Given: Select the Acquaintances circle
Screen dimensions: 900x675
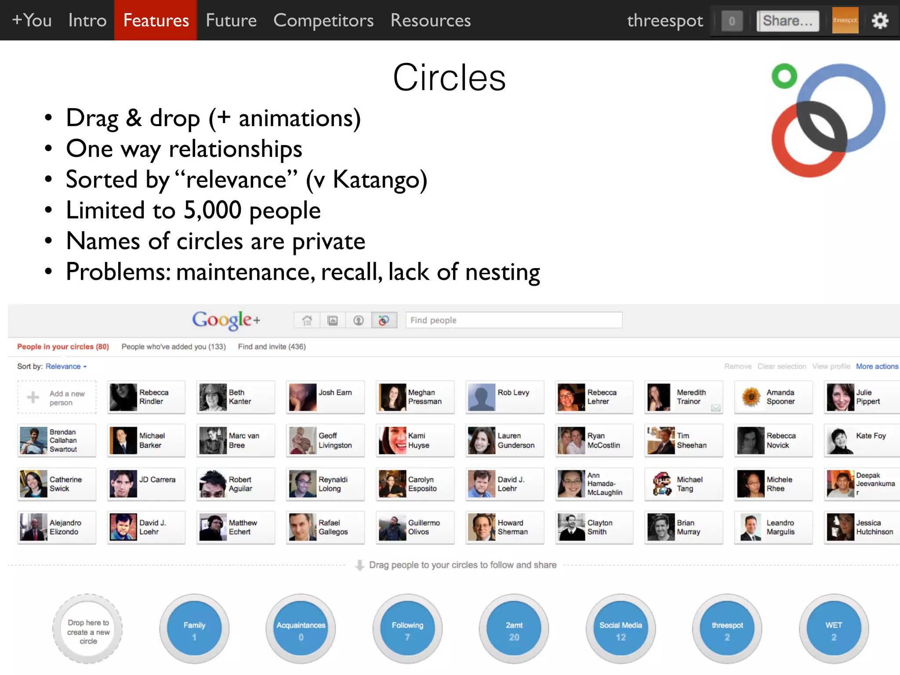Looking at the screenshot, I should [x=301, y=629].
